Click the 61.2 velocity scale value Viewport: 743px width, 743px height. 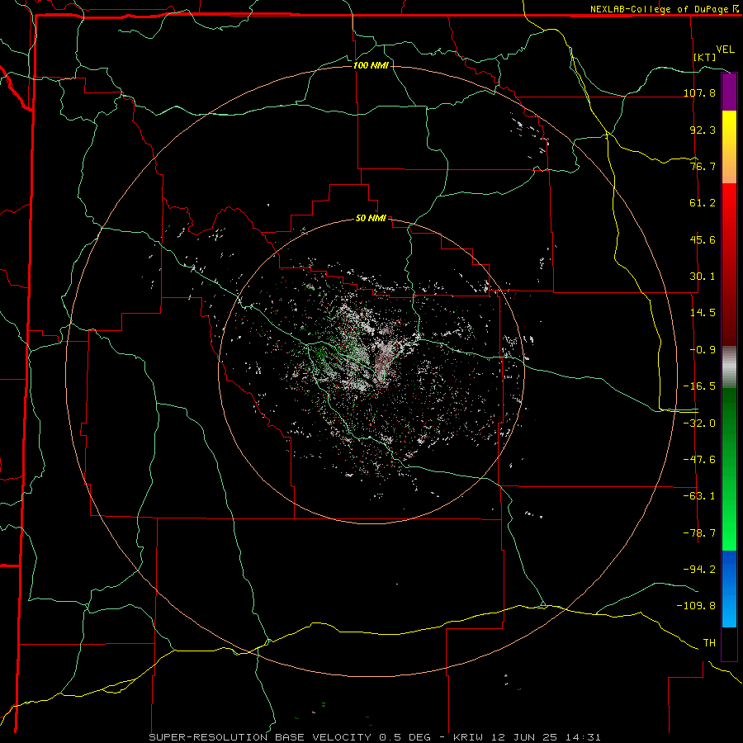703,203
